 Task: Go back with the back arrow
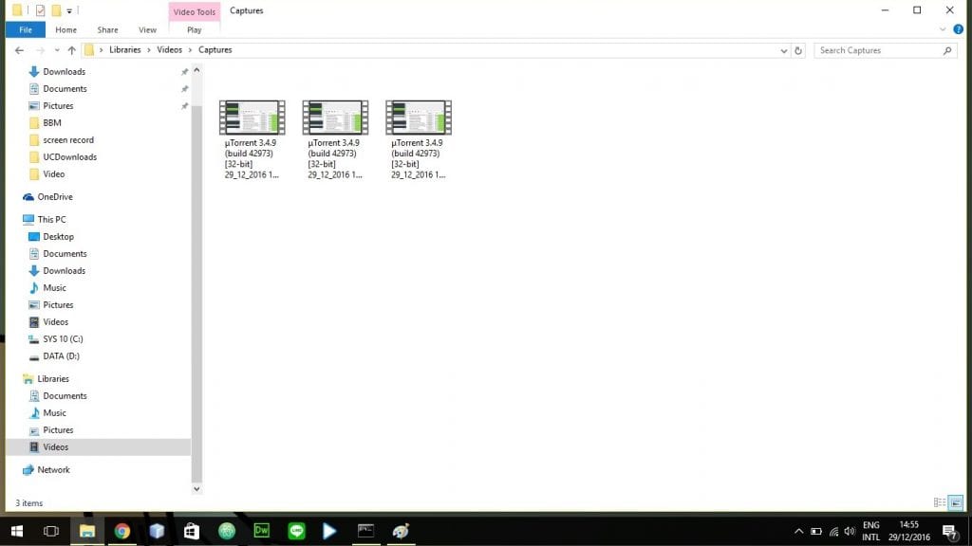[19, 50]
